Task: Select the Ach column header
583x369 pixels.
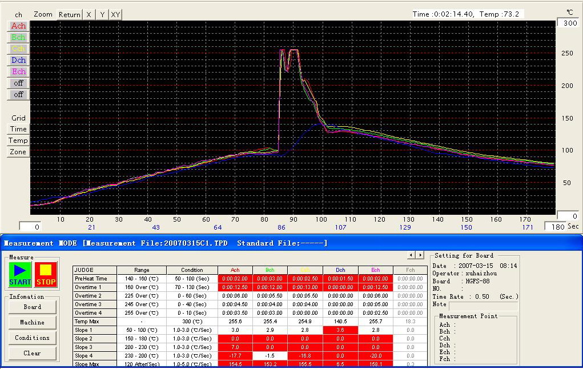Action: [x=235, y=270]
